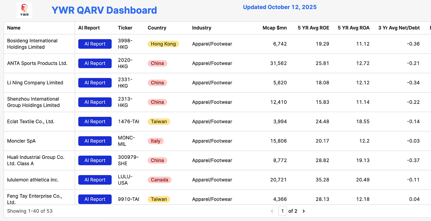Select the lululemon athletica inc. name

(x=33, y=180)
